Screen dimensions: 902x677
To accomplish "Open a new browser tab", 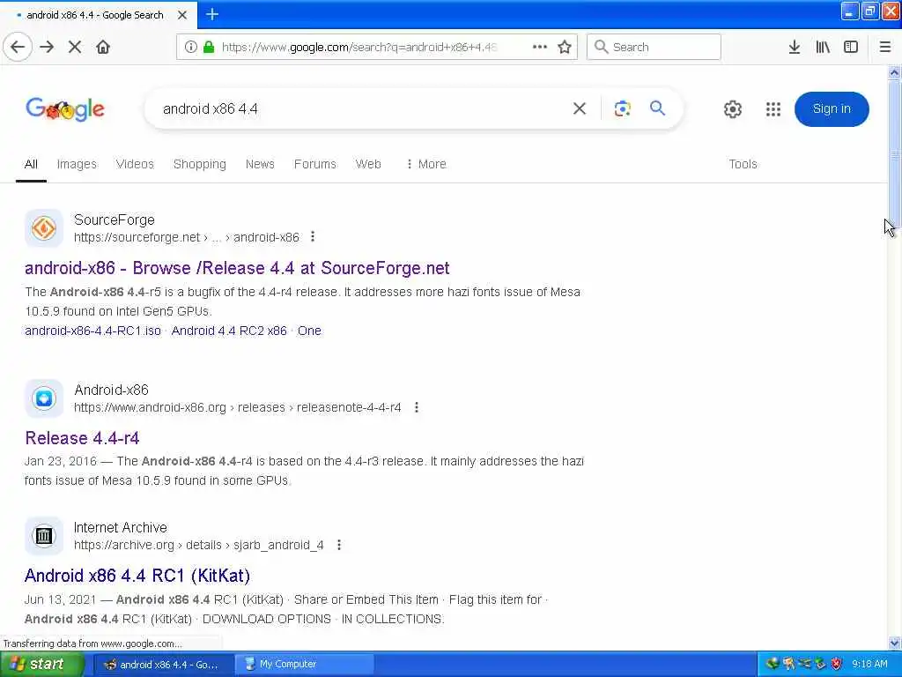I will (x=212, y=14).
